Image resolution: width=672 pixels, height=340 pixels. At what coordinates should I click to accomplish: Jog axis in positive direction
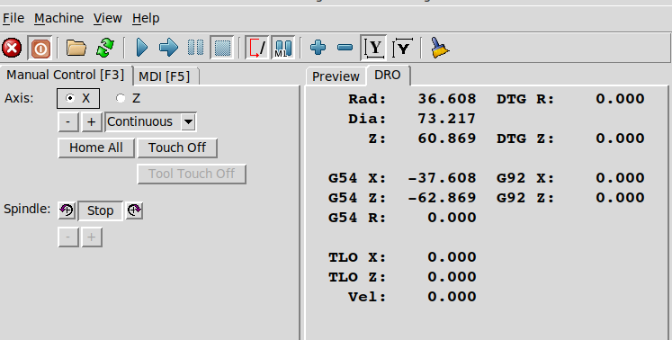(x=91, y=121)
